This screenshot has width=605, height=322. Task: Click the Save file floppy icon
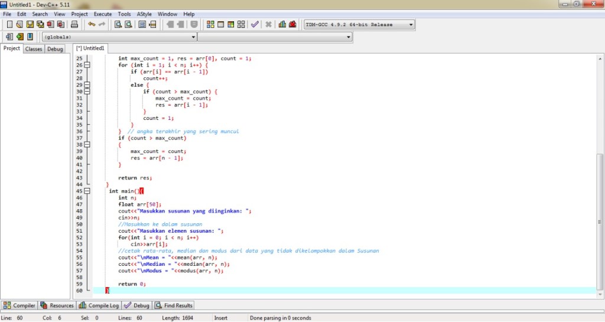point(30,25)
